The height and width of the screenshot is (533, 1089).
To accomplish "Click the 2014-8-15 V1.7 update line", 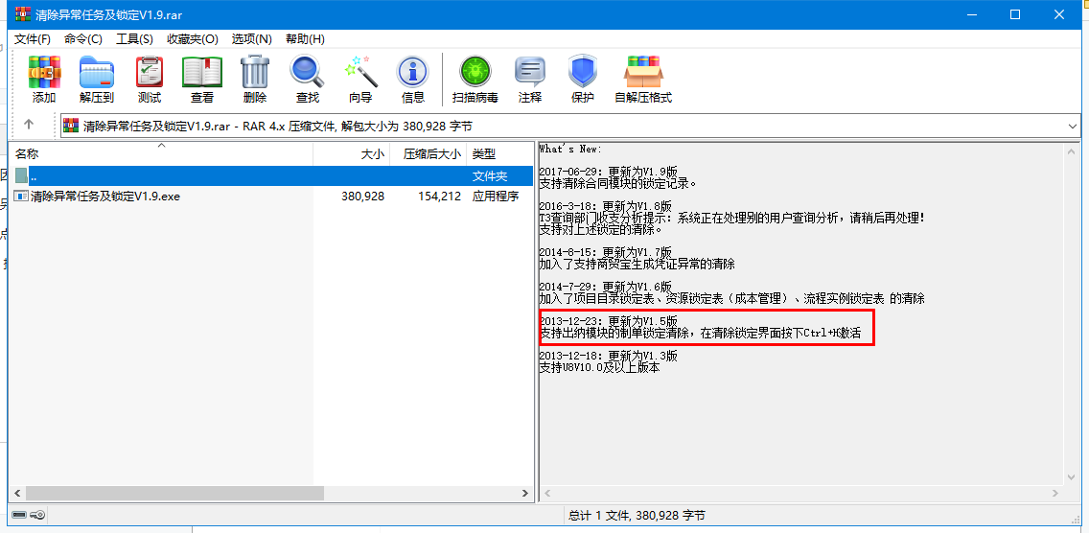I will pos(605,252).
